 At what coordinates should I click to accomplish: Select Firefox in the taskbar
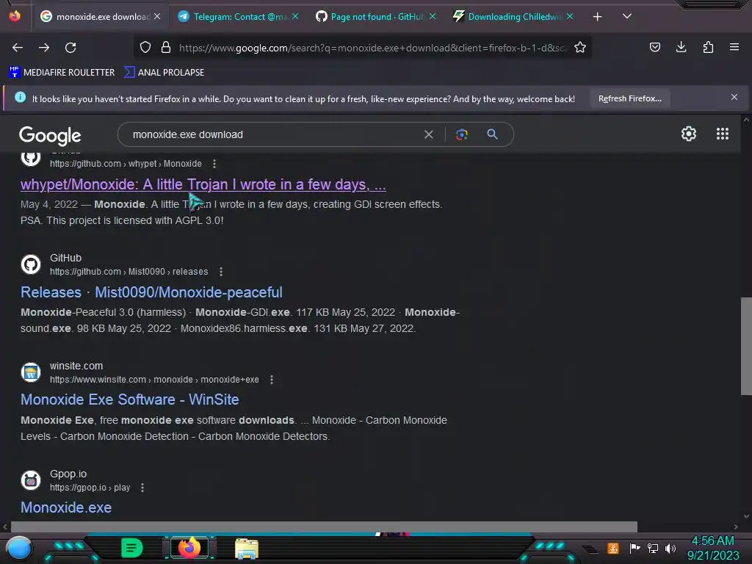pyautogui.click(x=189, y=548)
